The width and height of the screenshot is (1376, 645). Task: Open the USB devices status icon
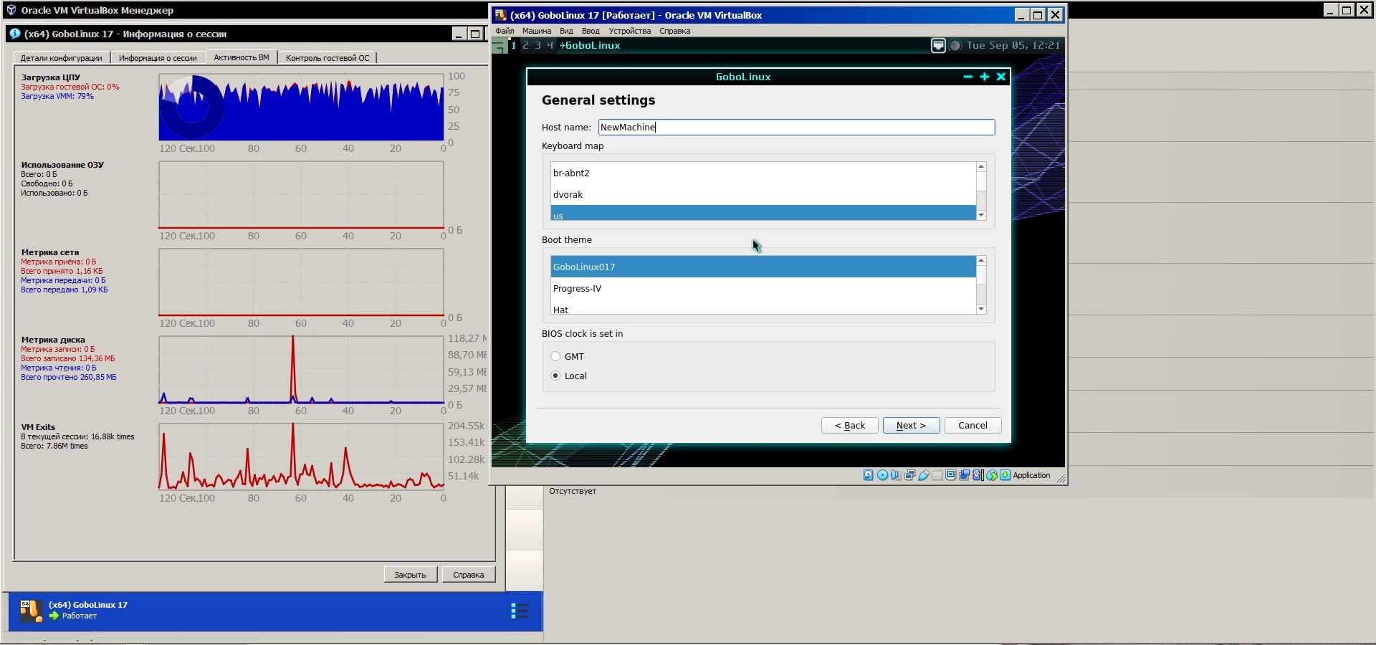click(924, 475)
